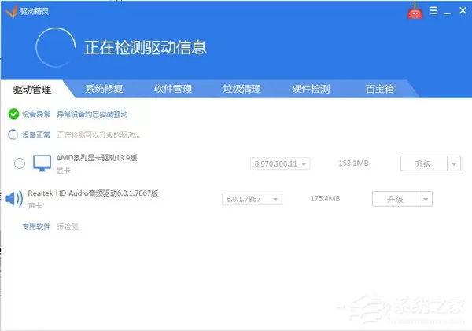Click the spinning detection circle icon
This screenshot has width=472, height=331.
coord(56,47)
